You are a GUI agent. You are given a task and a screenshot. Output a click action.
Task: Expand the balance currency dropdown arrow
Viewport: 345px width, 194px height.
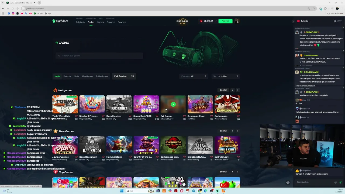(x=216, y=21)
